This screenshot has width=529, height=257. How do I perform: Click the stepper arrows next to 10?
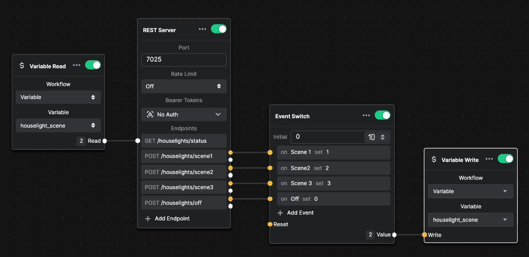[x=383, y=137]
